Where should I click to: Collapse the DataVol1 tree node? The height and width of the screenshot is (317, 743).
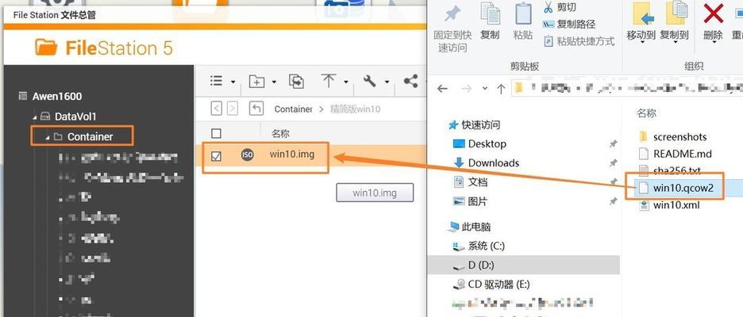pos(35,116)
